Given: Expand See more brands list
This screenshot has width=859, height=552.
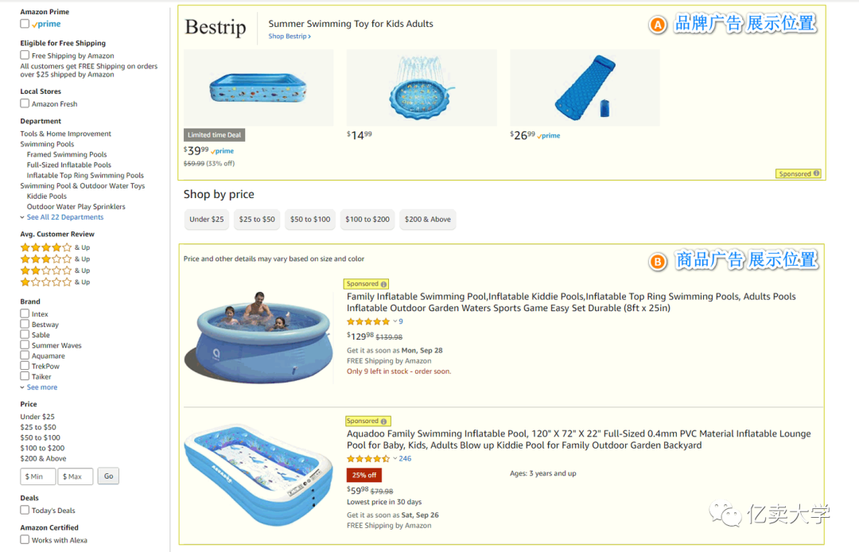Looking at the screenshot, I should coord(41,387).
